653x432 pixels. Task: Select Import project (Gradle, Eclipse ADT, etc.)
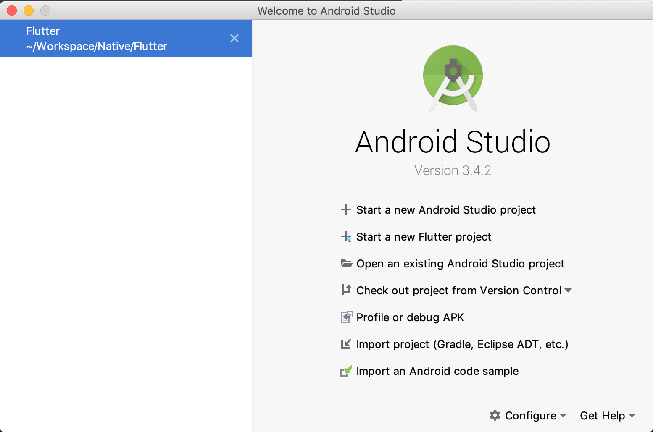[462, 344]
